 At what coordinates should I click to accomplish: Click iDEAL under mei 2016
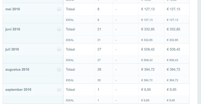[70, 20]
